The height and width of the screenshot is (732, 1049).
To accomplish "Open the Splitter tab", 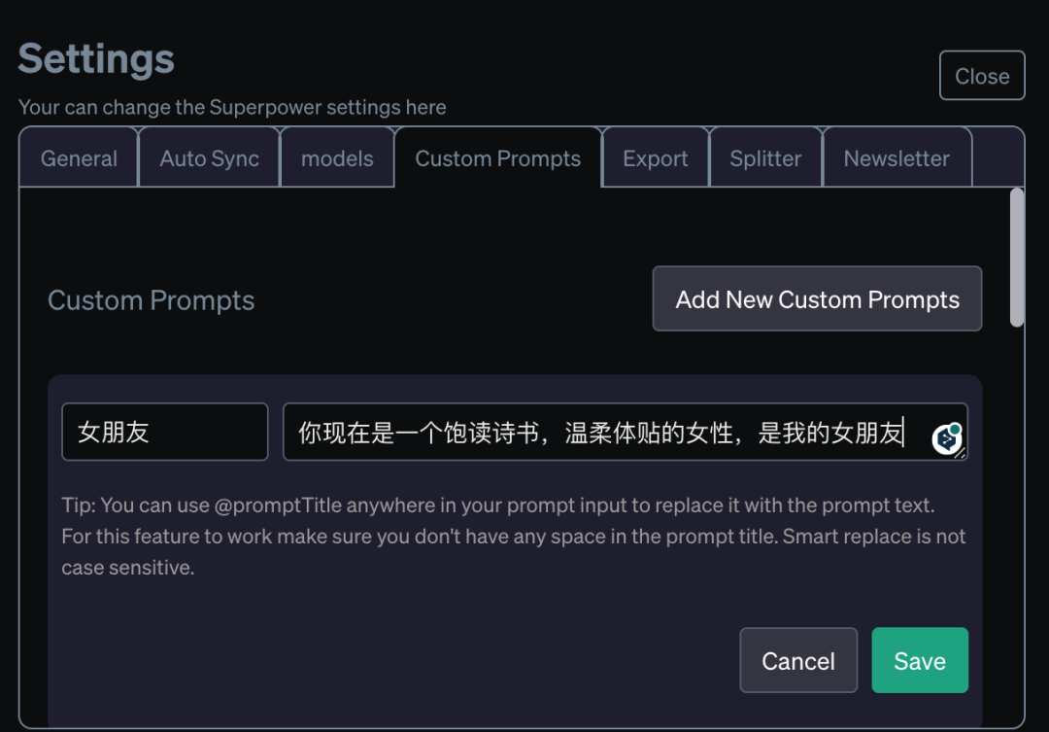I will tap(765, 158).
